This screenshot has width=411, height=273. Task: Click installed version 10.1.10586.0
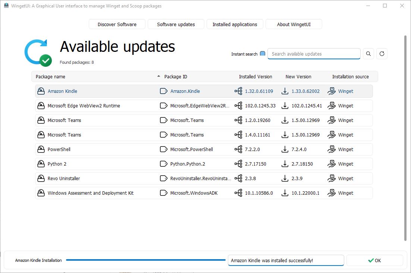point(259,193)
